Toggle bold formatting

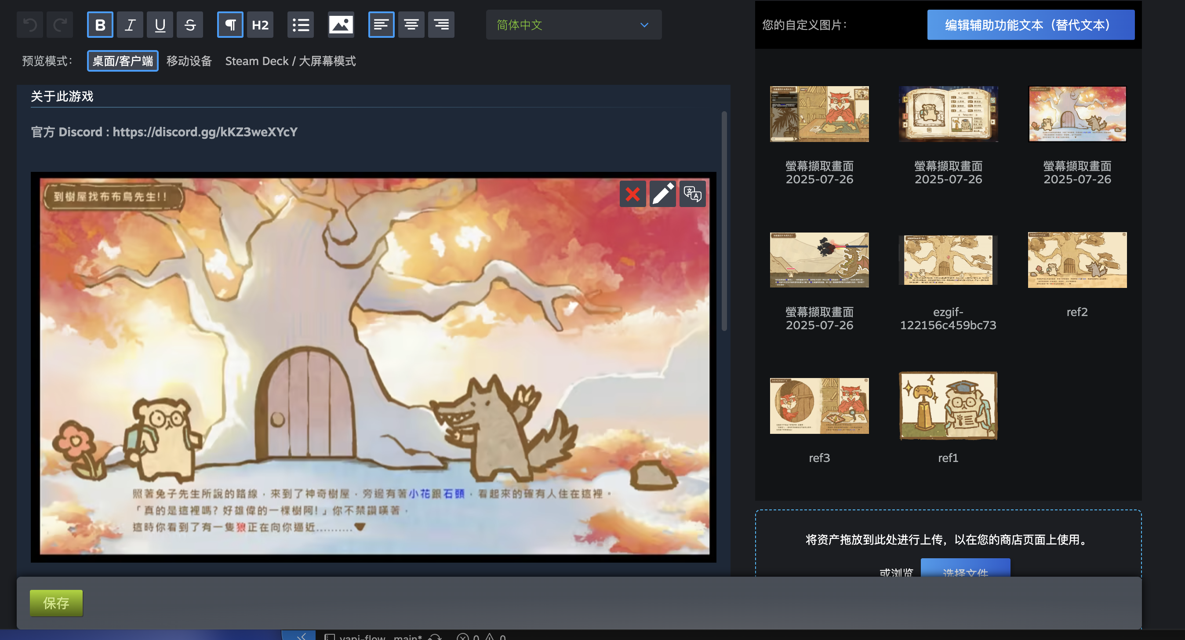point(100,25)
